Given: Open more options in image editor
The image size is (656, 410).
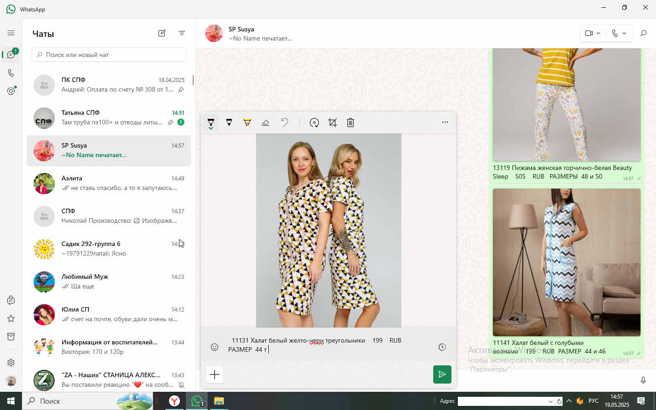Looking at the screenshot, I should pos(445,122).
